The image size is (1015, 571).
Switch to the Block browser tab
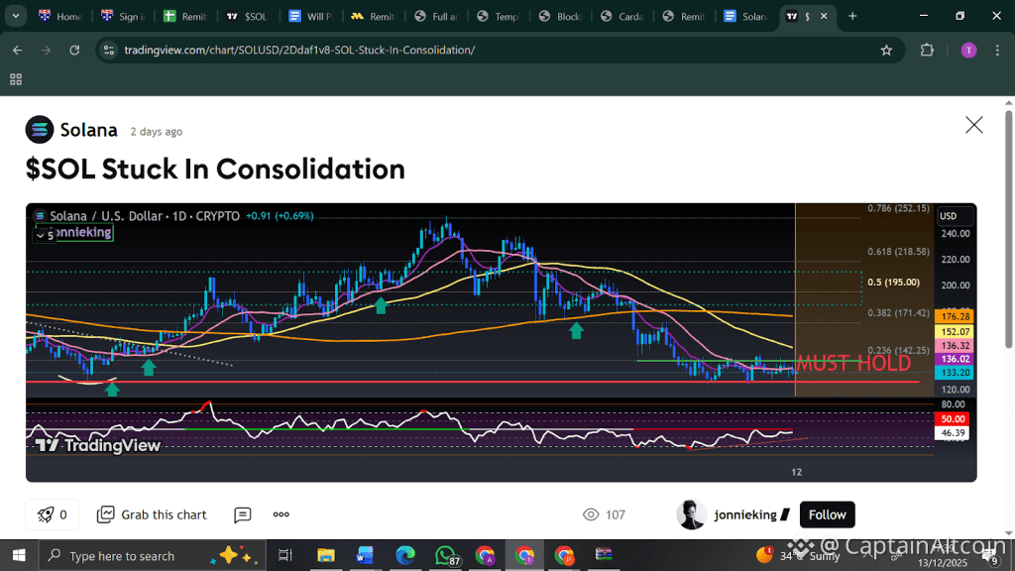pyautogui.click(x=561, y=16)
